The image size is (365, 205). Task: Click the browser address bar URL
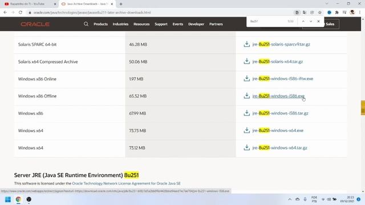pyautogui.click(x=92, y=13)
